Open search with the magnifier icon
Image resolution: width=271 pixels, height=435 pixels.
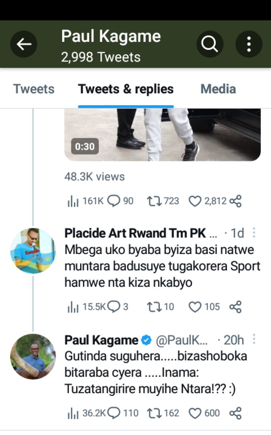tap(210, 45)
